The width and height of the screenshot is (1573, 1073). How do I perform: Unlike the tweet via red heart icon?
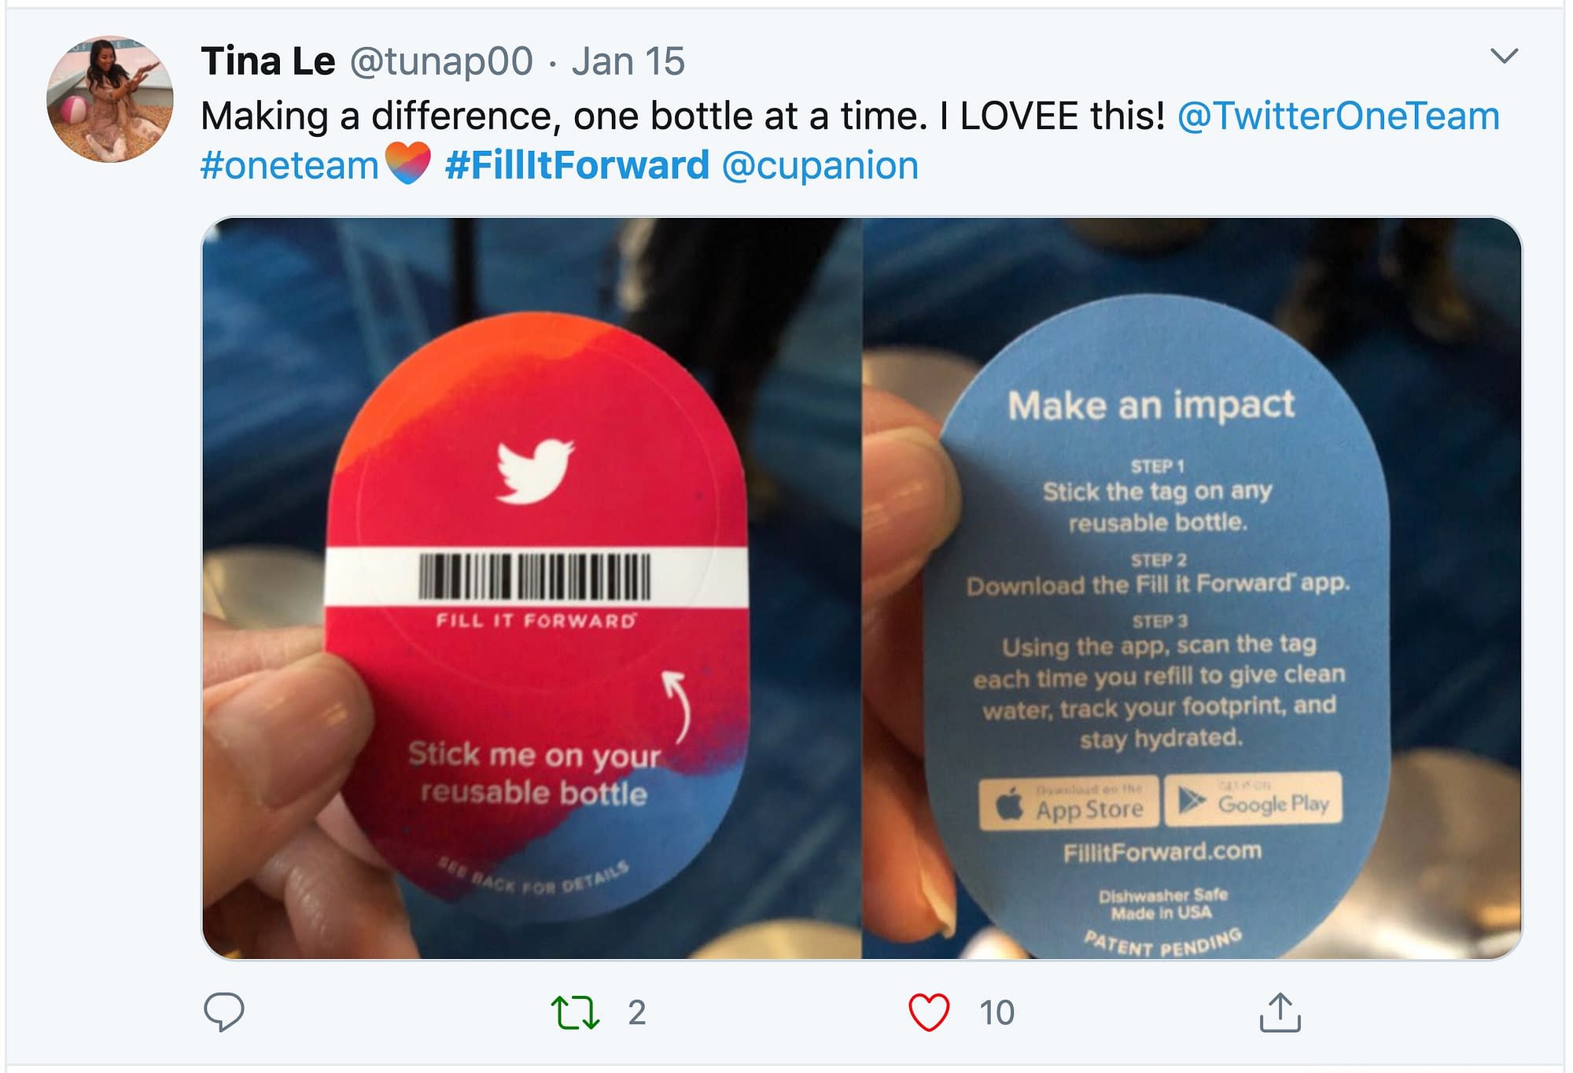(x=929, y=1012)
